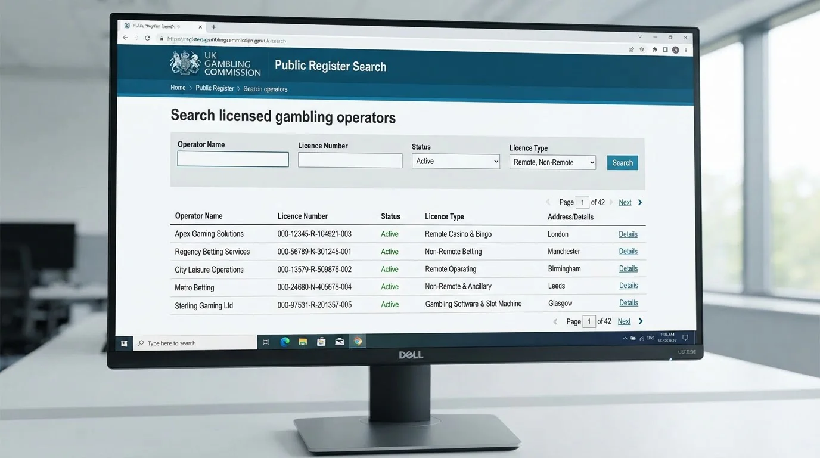Open a new browser tab with plus
This screenshot has width=820, height=458.
(214, 27)
